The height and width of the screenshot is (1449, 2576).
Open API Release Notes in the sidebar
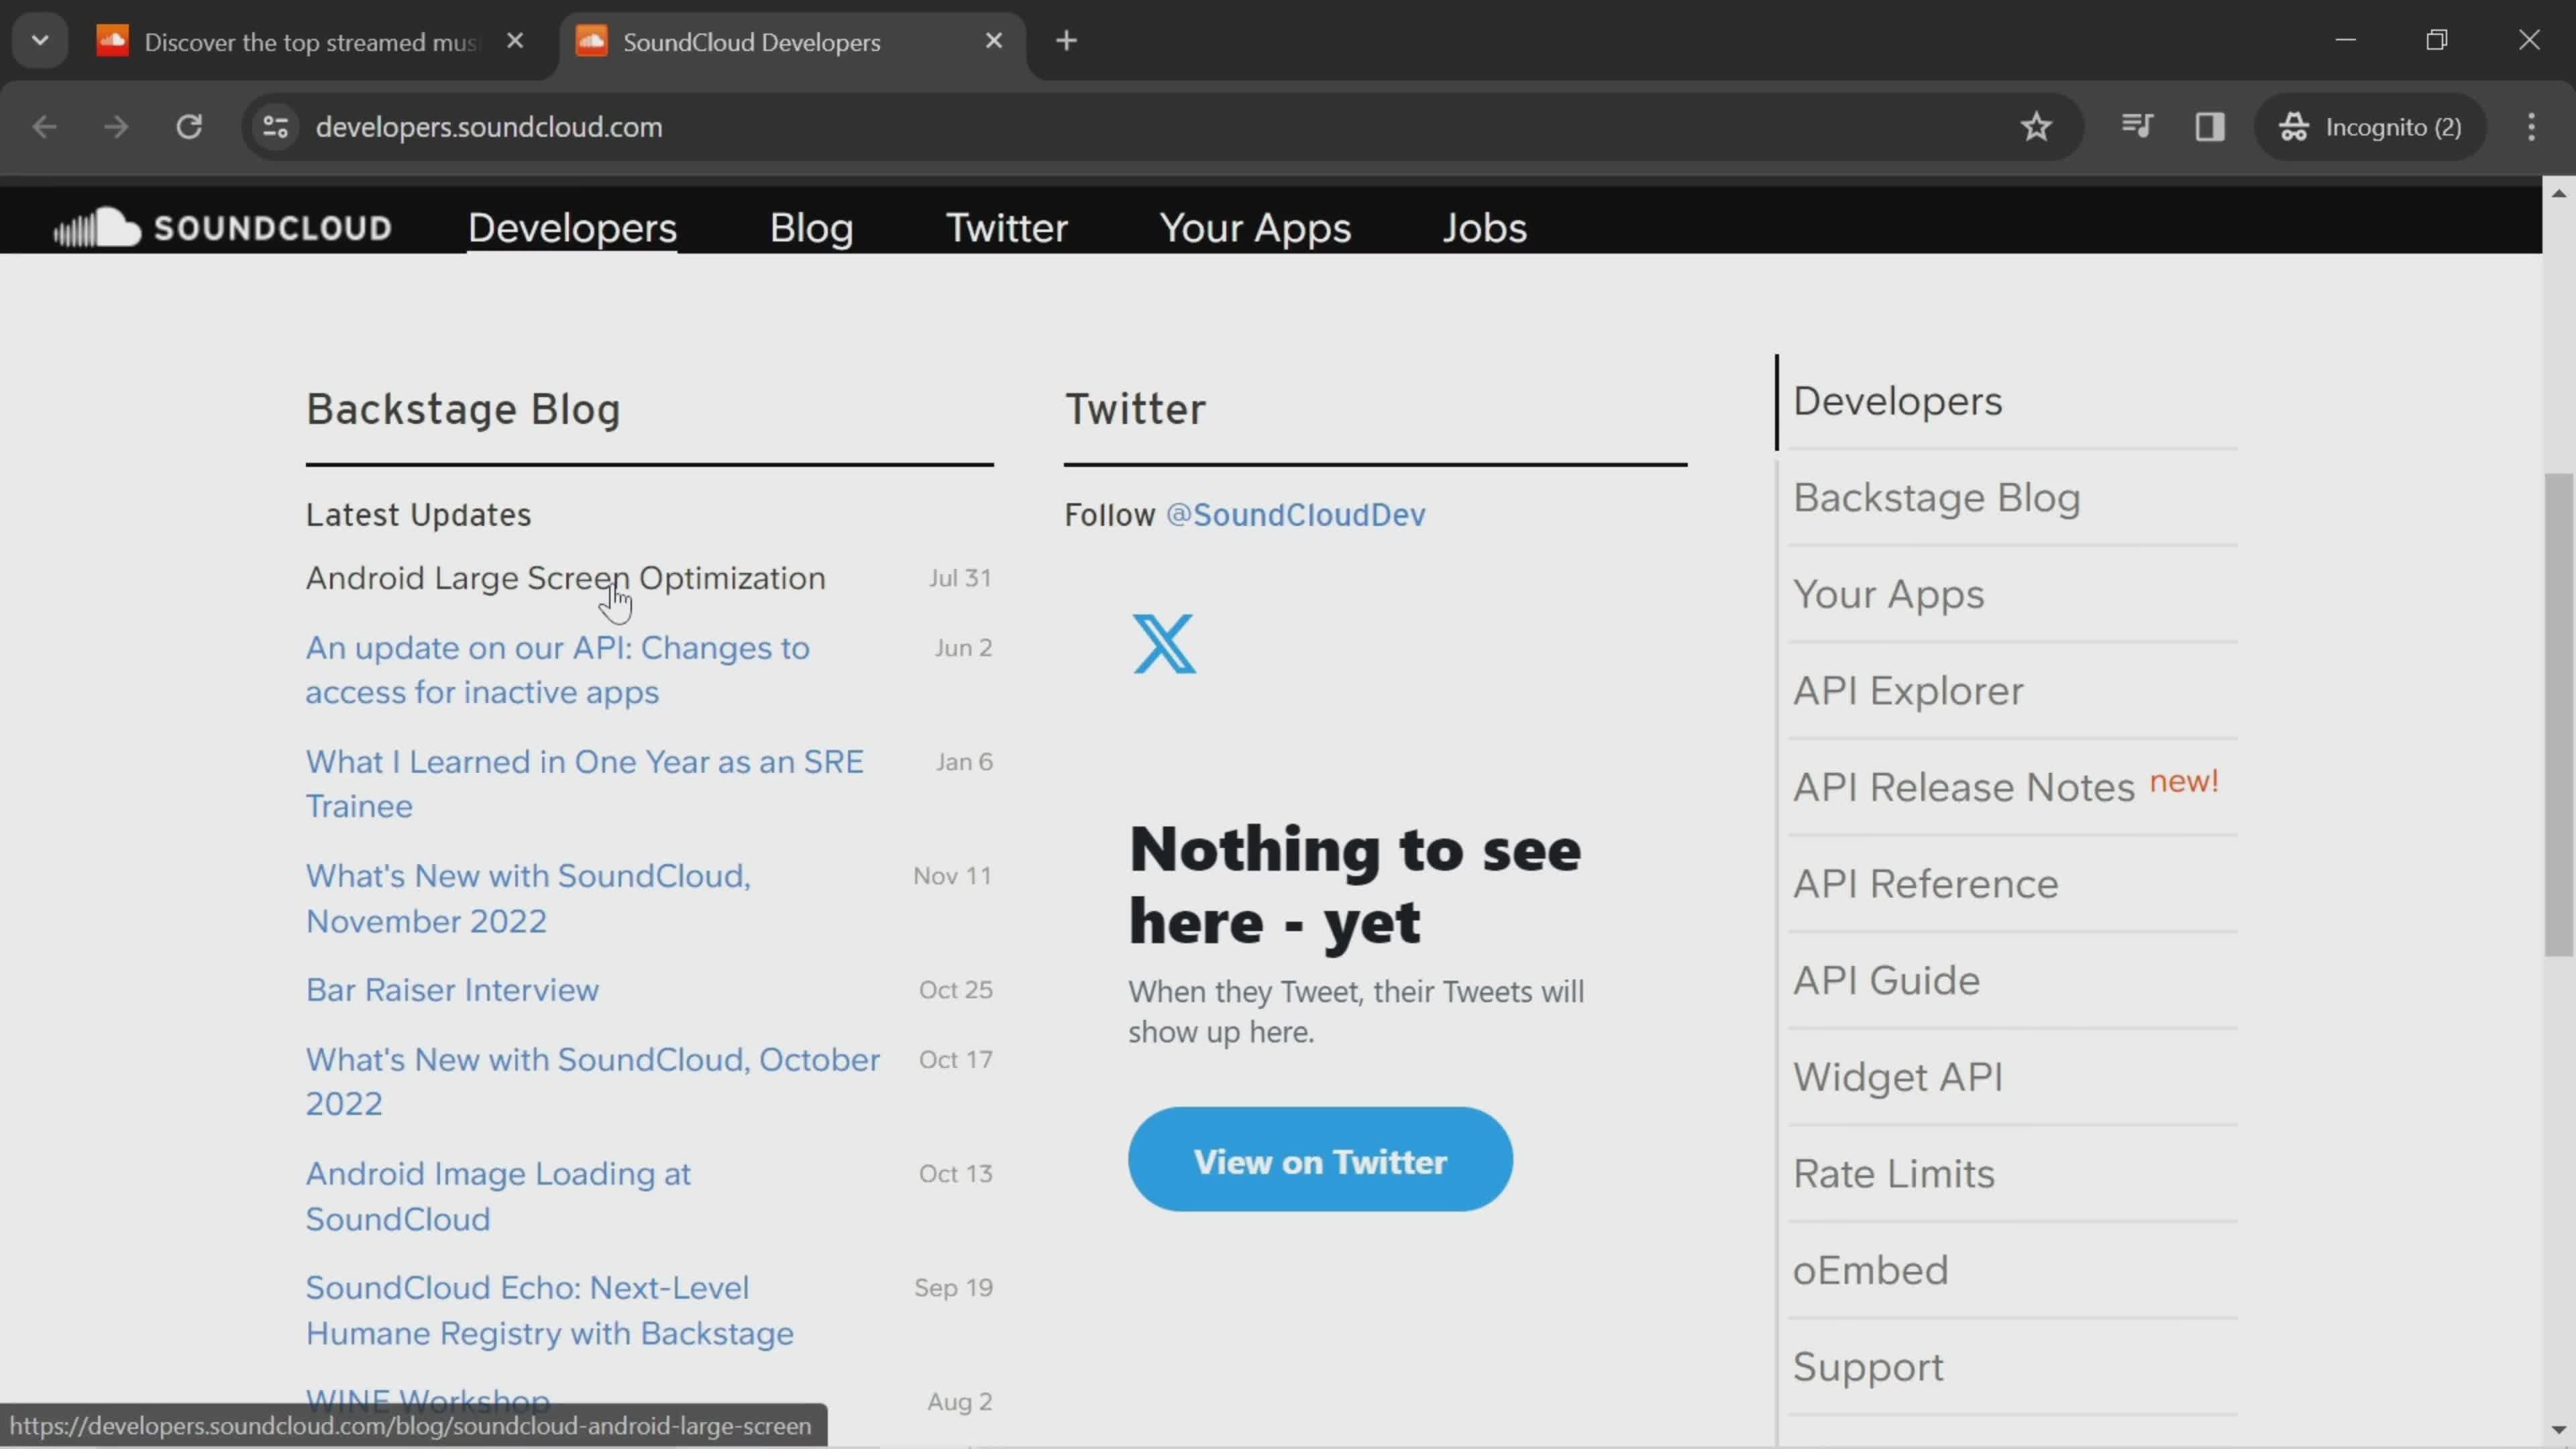1963,788
